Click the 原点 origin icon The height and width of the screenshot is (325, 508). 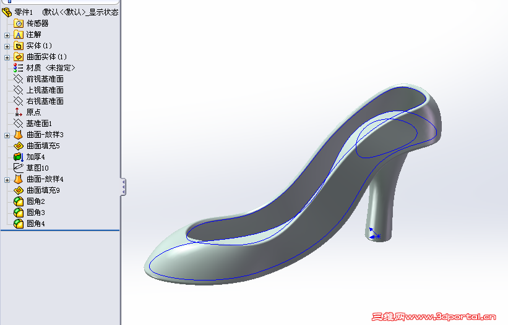[19, 112]
